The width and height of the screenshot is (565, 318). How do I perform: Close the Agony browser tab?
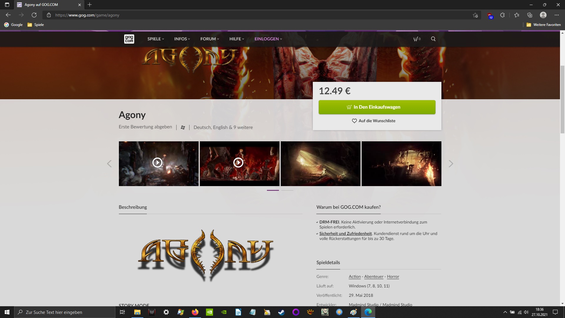(x=79, y=5)
